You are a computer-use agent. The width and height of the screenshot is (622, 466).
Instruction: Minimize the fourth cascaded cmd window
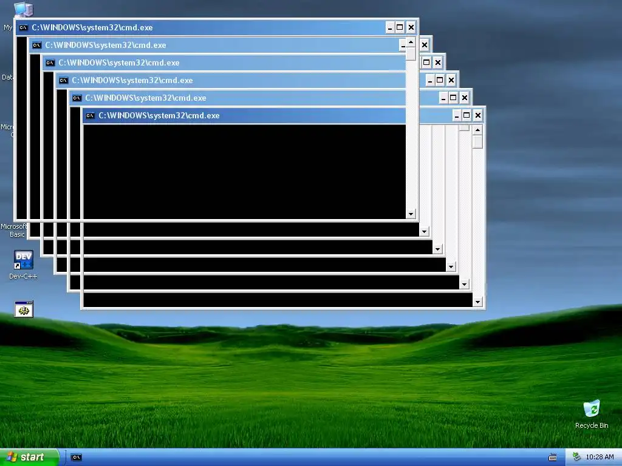click(430, 80)
